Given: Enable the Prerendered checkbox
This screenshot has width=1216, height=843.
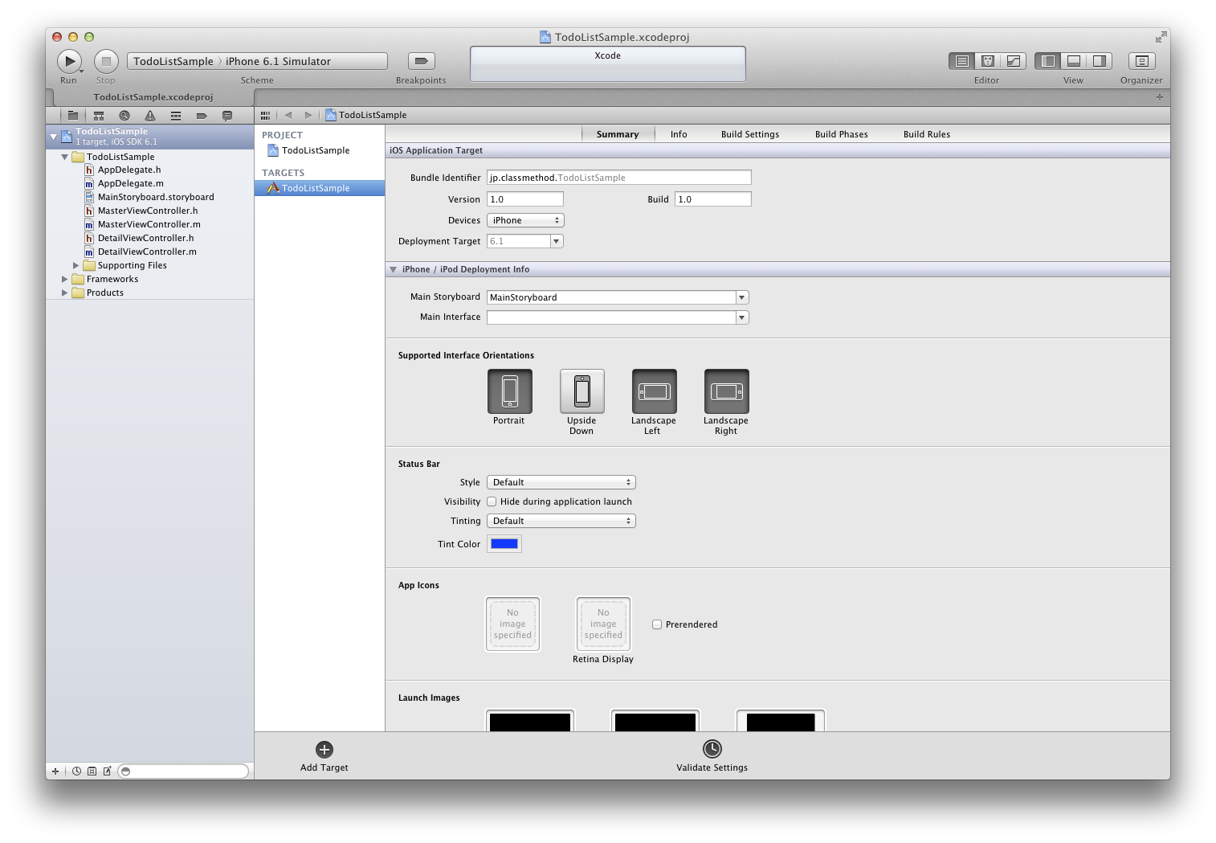Looking at the screenshot, I should pyautogui.click(x=657, y=624).
